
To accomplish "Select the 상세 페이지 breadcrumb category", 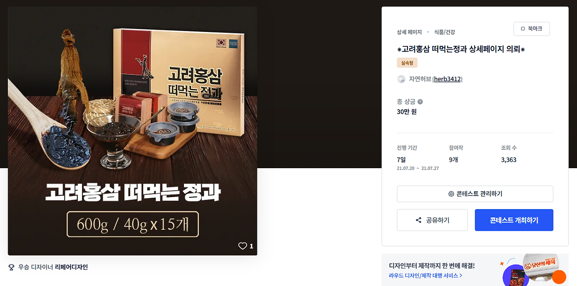I will (409, 32).
